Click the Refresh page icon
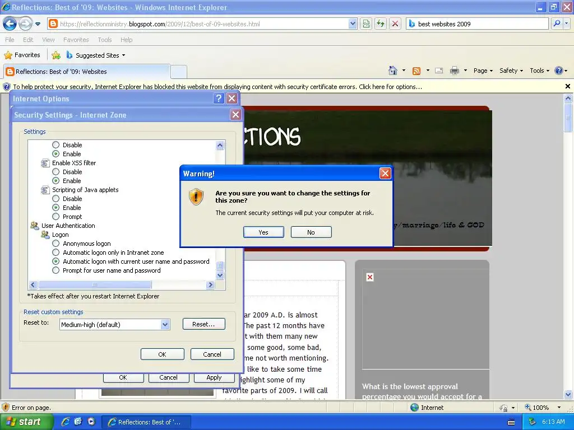574x430 pixels. (x=381, y=24)
